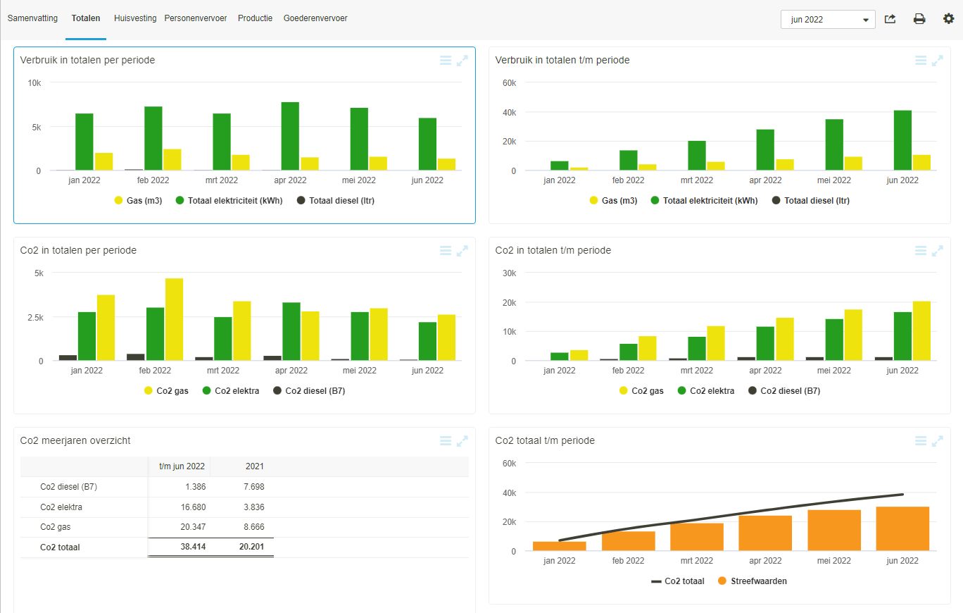963x613 pixels.
Task: Open menu of 'Co2 meerjaren overzicht' panel
Action: [x=446, y=441]
